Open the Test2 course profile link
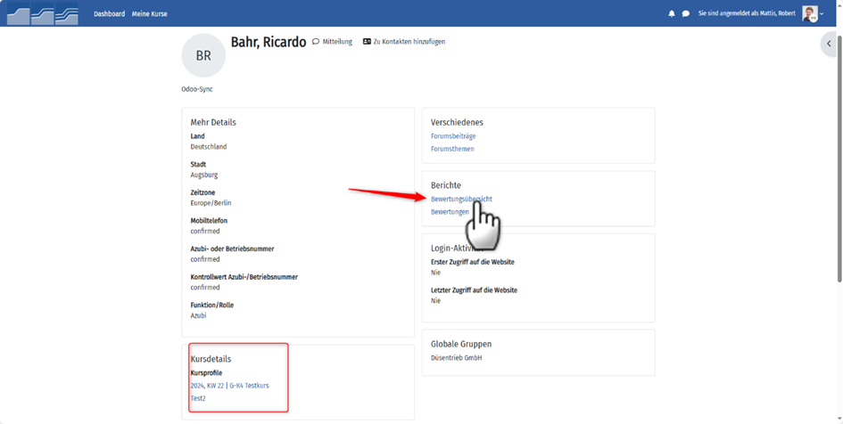The image size is (843, 424). point(198,398)
